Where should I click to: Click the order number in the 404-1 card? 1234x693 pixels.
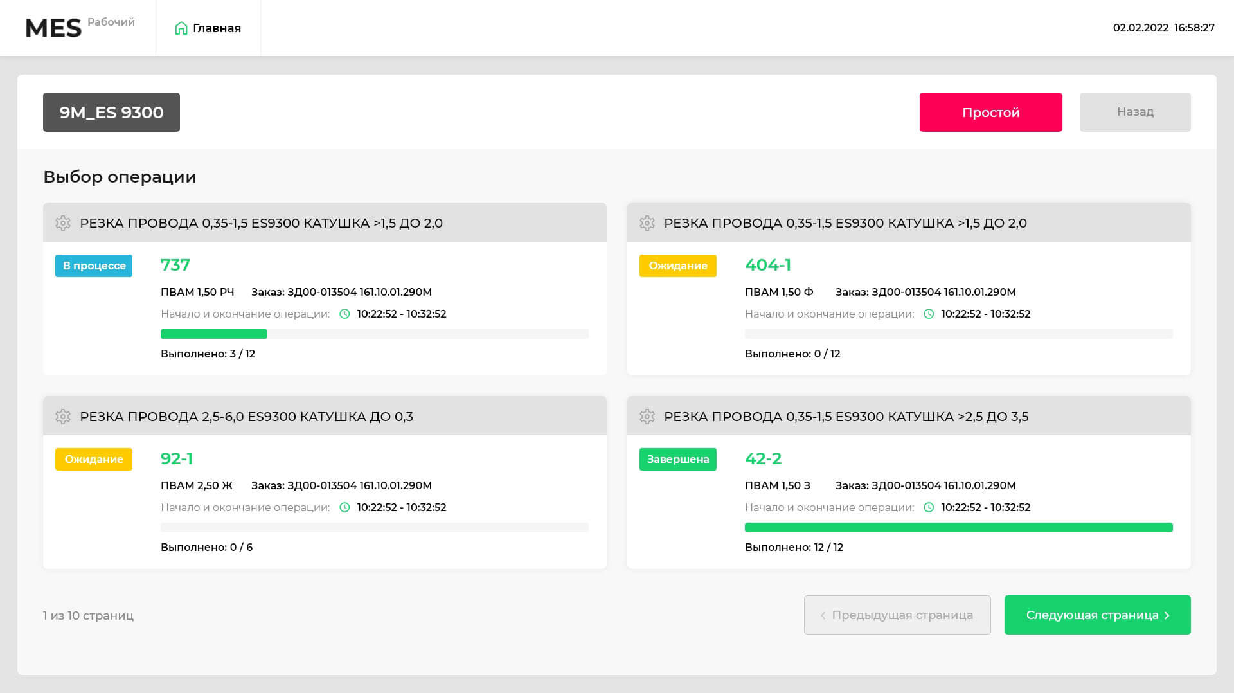click(x=925, y=292)
